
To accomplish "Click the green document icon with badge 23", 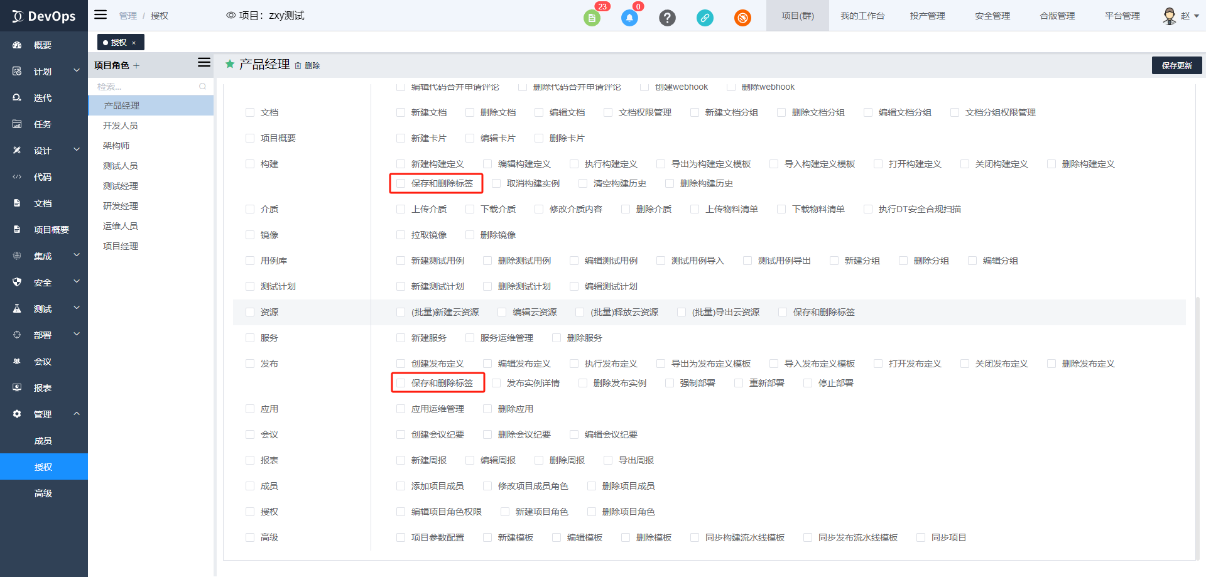I will click(x=592, y=18).
